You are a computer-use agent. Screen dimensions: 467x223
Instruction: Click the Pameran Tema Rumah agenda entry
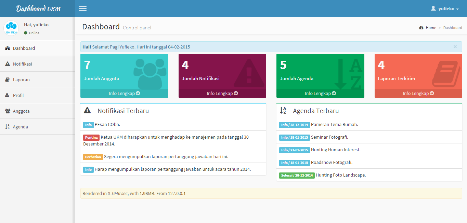pyautogui.click(x=335, y=124)
